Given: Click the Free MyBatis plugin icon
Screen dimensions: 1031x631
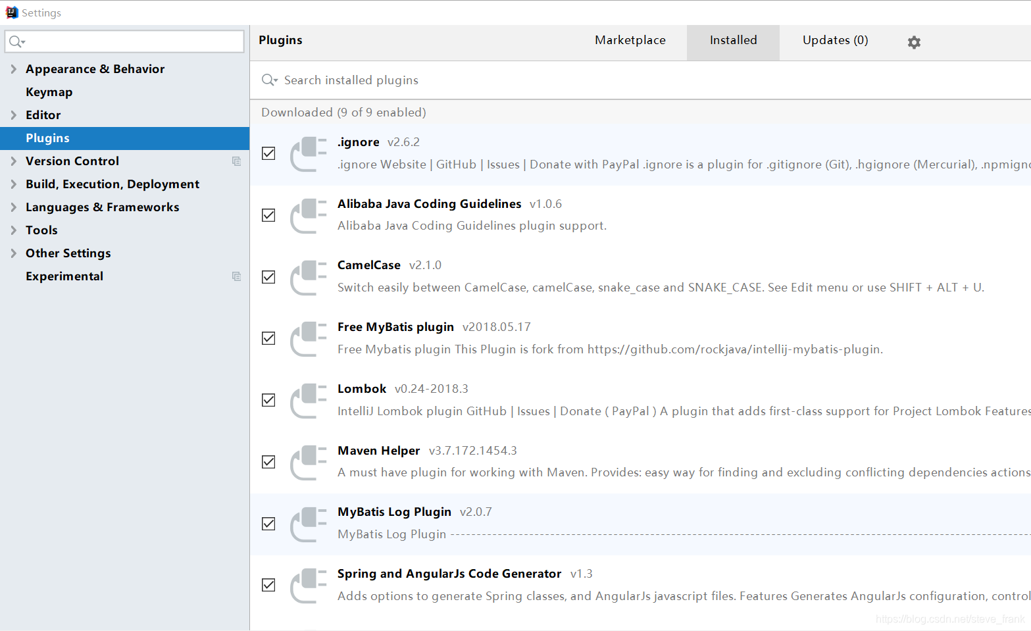Looking at the screenshot, I should coord(309,339).
